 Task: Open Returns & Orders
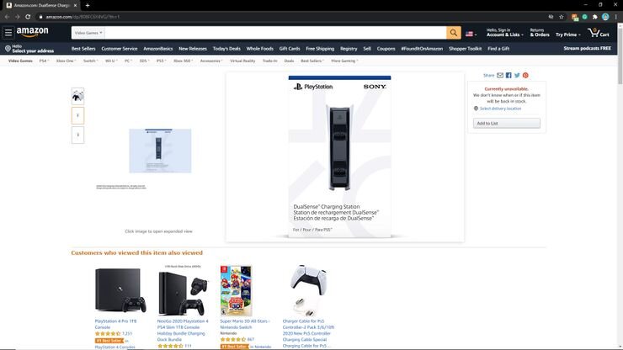540,33
